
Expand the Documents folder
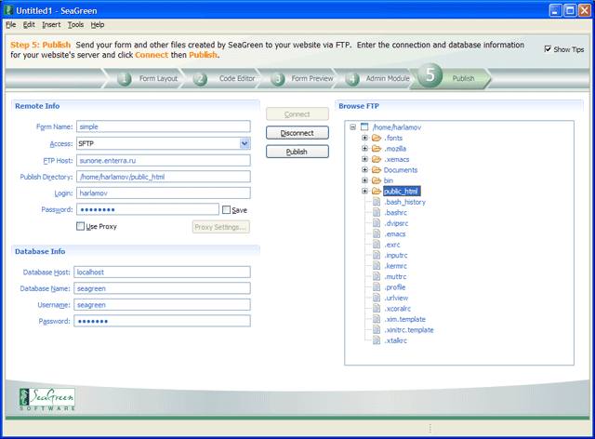[364, 170]
